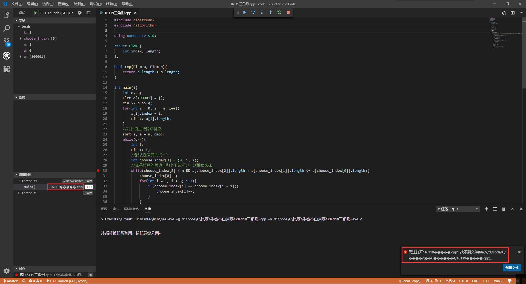This screenshot has width=526, height=284.
Task: Open the Search view in the Activity Bar
Action: tap(6, 28)
